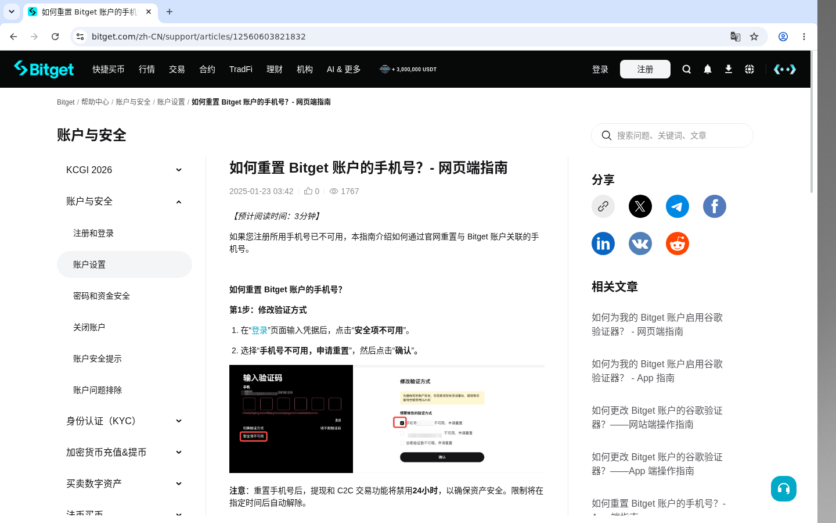This screenshot has width=836, height=523.
Task: Click the Bitget logo in header
Action: (44, 69)
